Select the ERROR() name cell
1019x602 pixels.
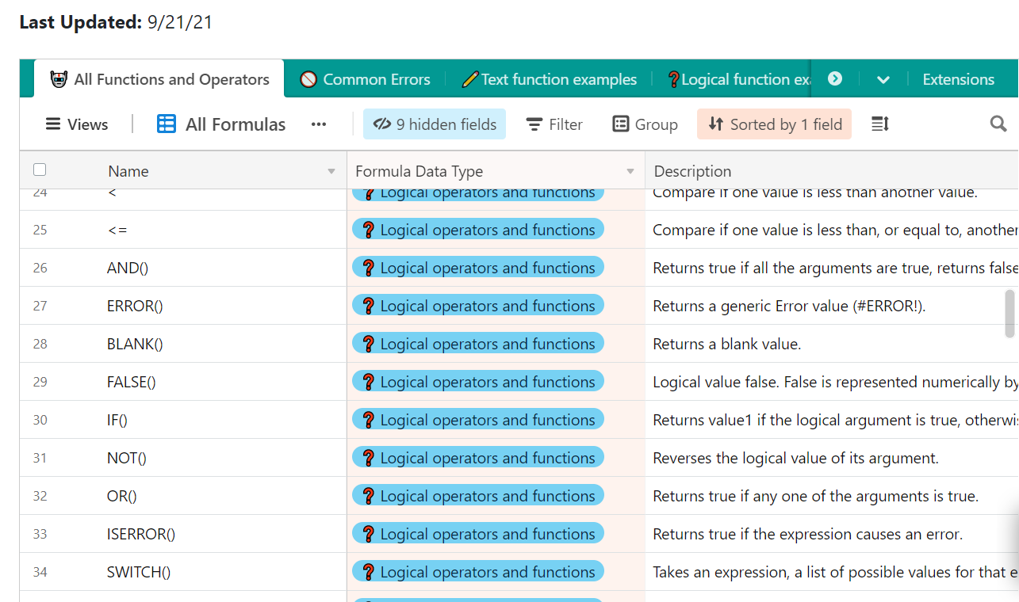click(222, 306)
